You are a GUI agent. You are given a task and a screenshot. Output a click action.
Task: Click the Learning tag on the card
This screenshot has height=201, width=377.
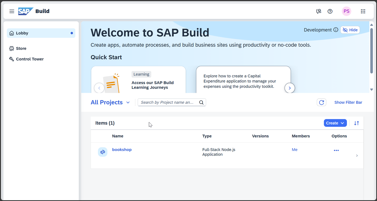(x=141, y=74)
